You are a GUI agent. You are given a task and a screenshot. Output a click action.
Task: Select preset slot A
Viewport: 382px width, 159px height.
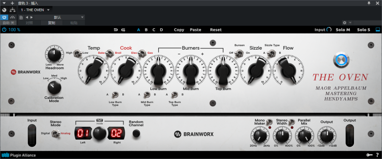click(x=138, y=30)
